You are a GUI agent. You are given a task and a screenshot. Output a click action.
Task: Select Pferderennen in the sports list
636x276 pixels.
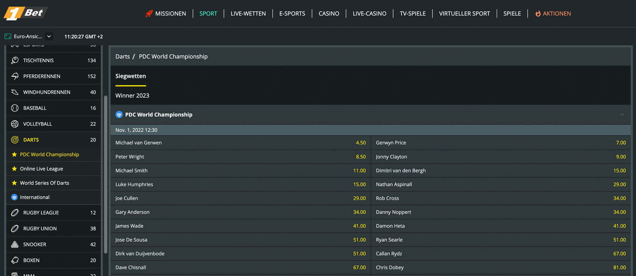pyautogui.click(x=53, y=76)
